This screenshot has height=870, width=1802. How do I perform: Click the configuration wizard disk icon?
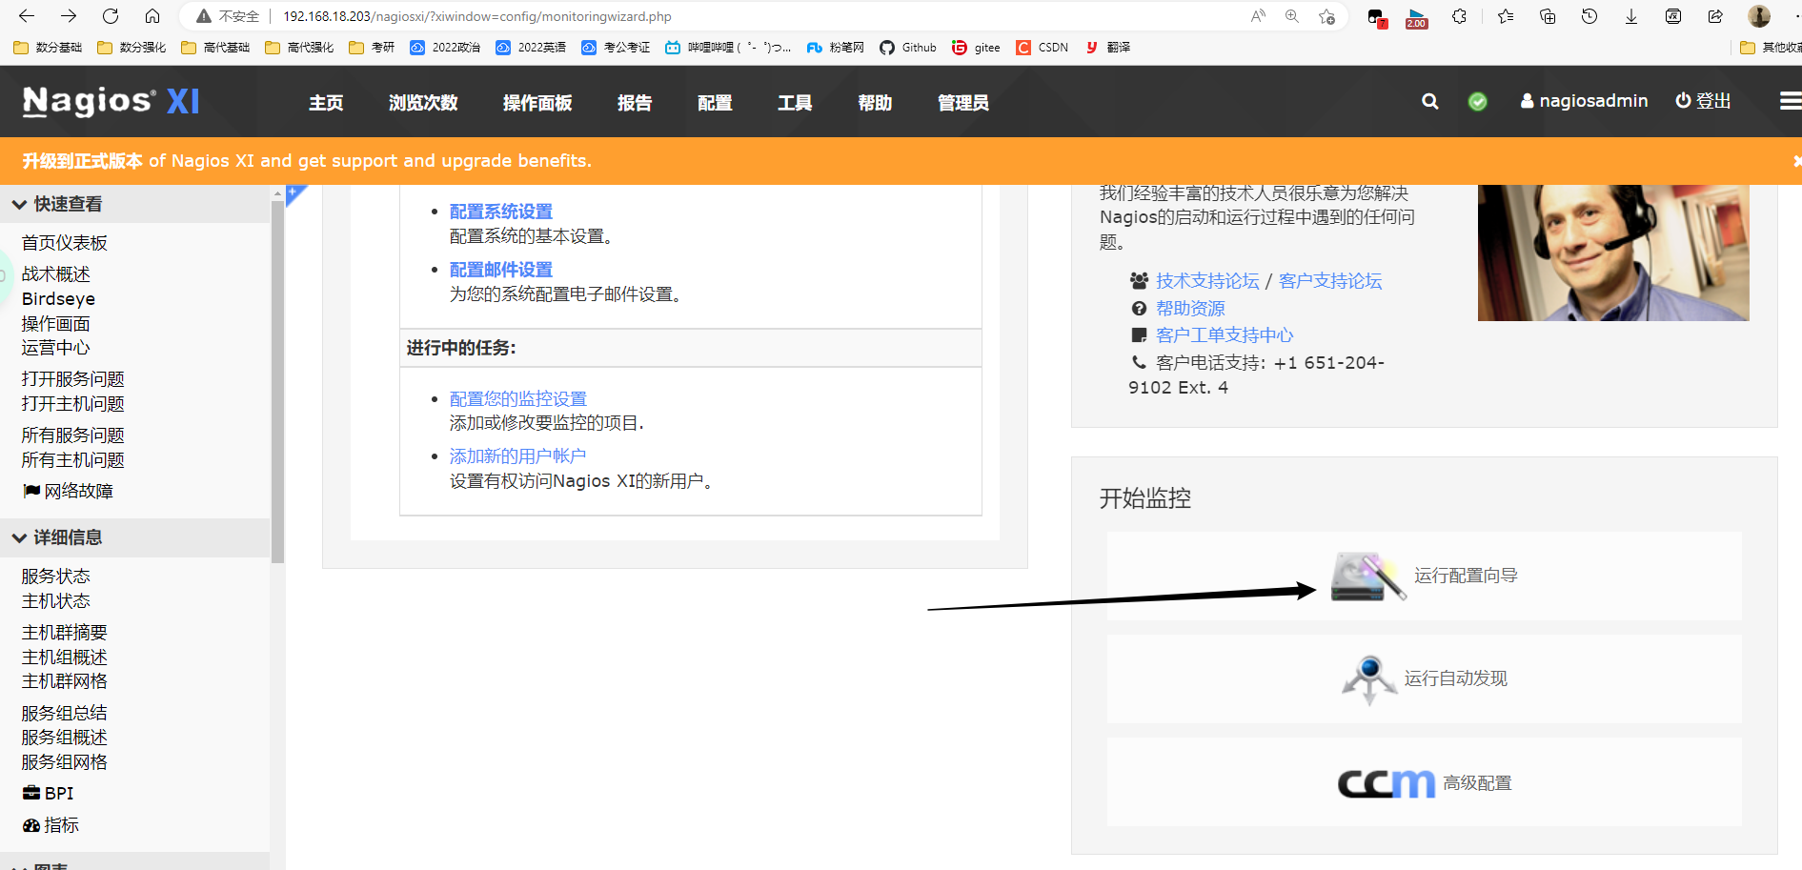1367,577
